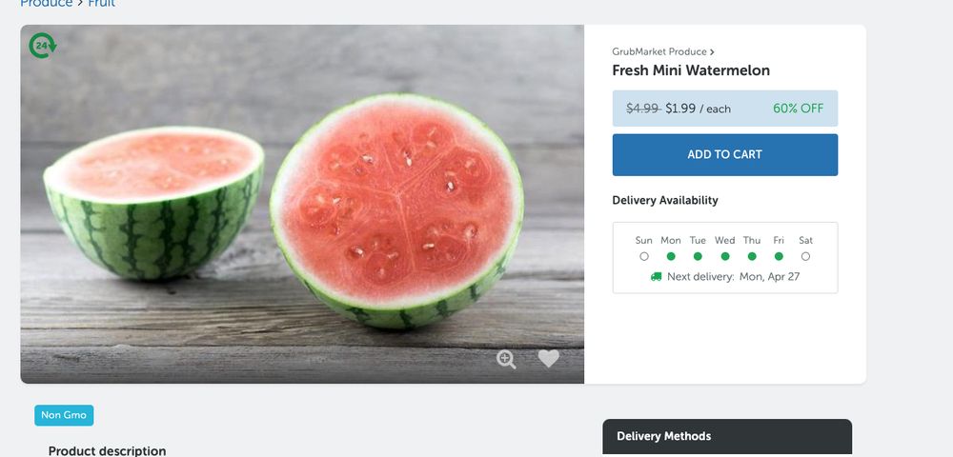Click the green delivery truck icon
The height and width of the screenshot is (457, 953).
656,277
